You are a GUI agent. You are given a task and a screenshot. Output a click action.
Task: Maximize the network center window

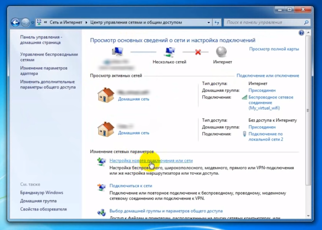coord(290,9)
